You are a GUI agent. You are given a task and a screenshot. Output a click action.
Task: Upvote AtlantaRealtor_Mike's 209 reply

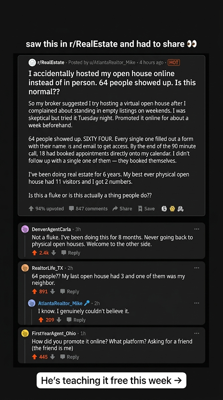point(41,320)
